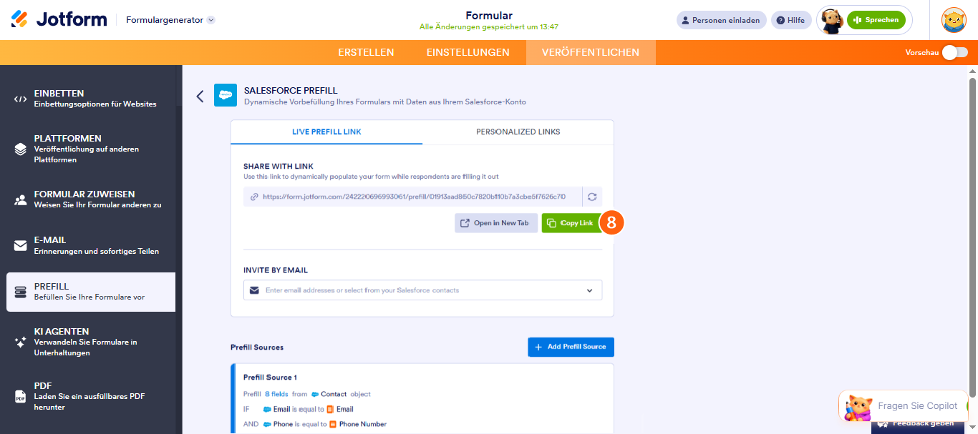Click the Contact object label
The height and width of the screenshot is (434, 978).
click(334, 394)
